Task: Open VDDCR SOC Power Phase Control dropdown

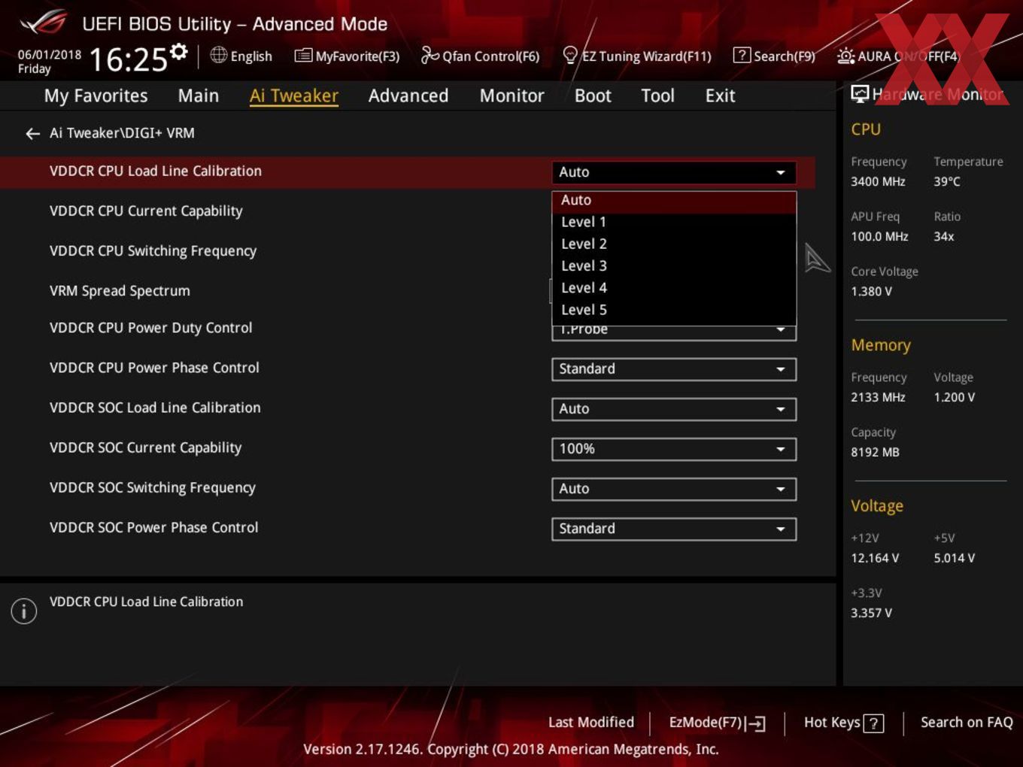Action: (x=674, y=529)
